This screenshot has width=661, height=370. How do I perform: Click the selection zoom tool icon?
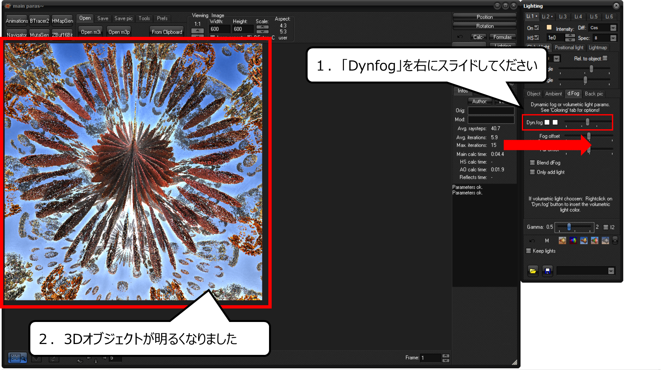click(x=17, y=358)
